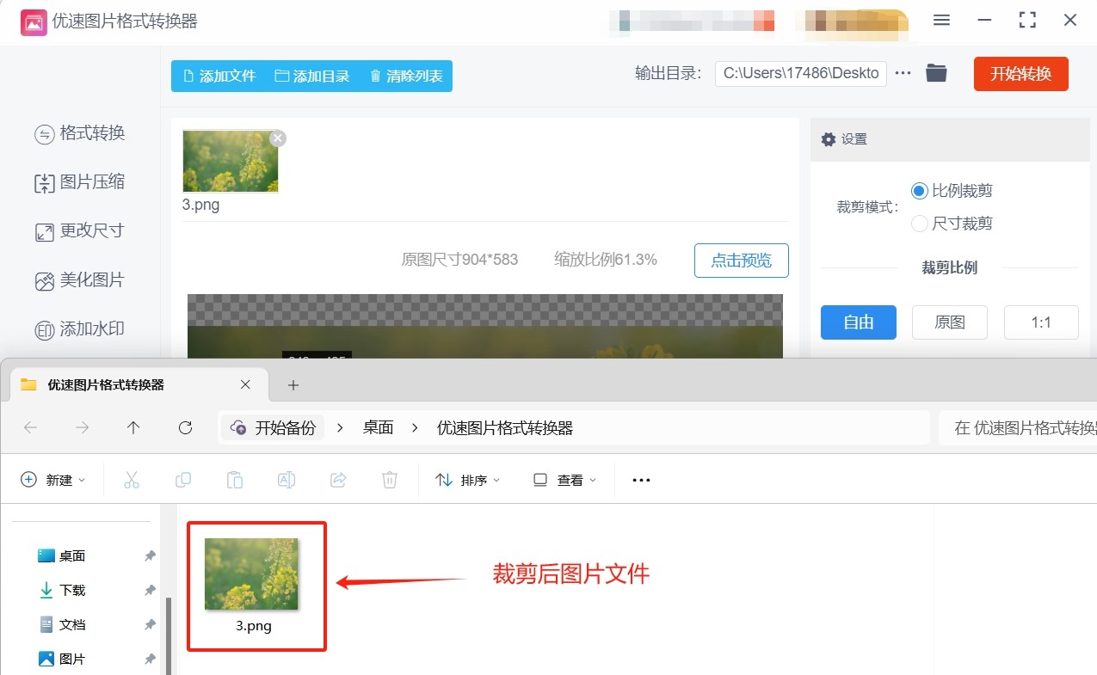Viewport: 1097px width, 675px height.
Task: Click the hamburger menu icon
Action: pyautogui.click(x=942, y=21)
